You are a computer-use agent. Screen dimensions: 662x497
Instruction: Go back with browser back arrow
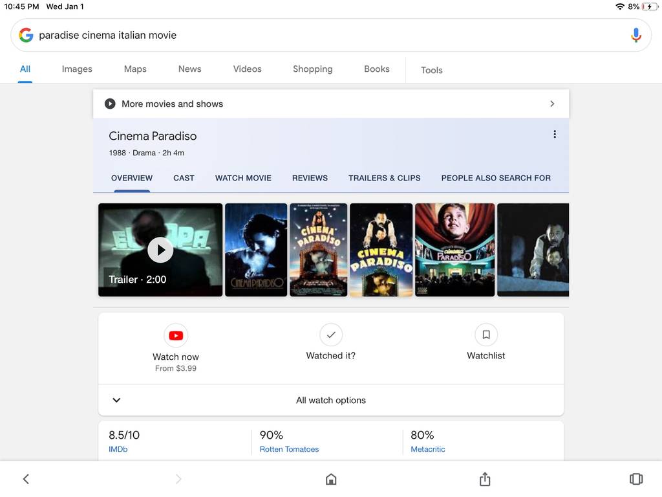click(x=26, y=479)
